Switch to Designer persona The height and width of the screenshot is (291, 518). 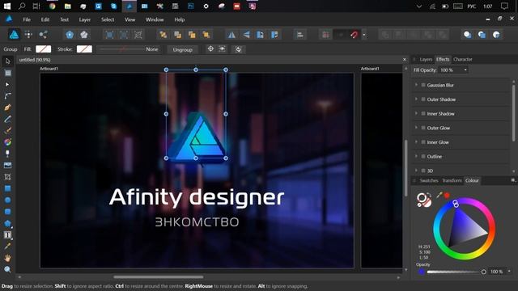tap(14, 35)
